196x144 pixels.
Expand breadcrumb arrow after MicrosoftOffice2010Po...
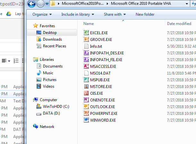107,4
